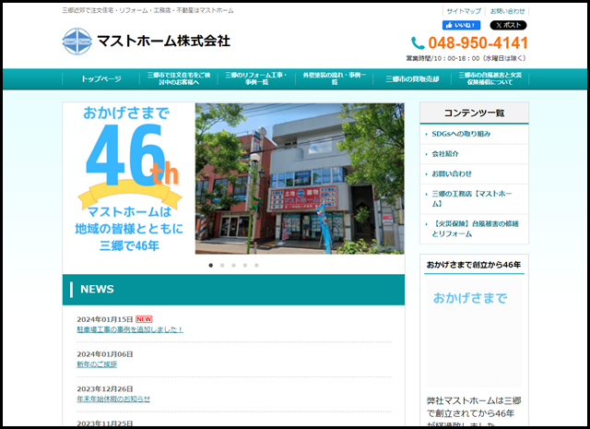
Task: Click the Facebook いいね! like button
Action: (x=461, y=25)
